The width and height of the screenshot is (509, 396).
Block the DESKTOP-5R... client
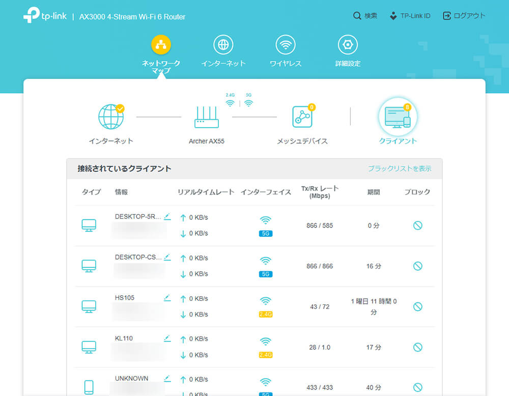[418, 225]
